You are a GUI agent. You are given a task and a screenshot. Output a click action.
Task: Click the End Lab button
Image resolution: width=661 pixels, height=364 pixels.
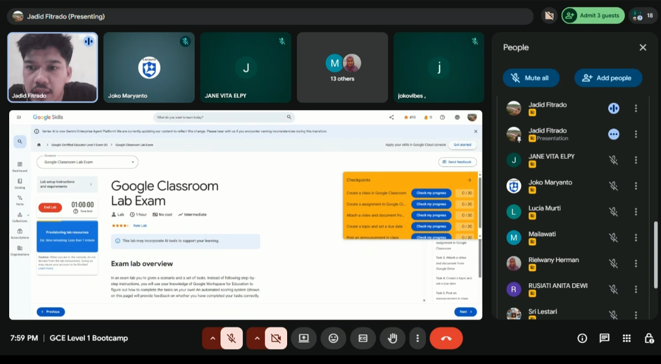click(x=50, y=208)
